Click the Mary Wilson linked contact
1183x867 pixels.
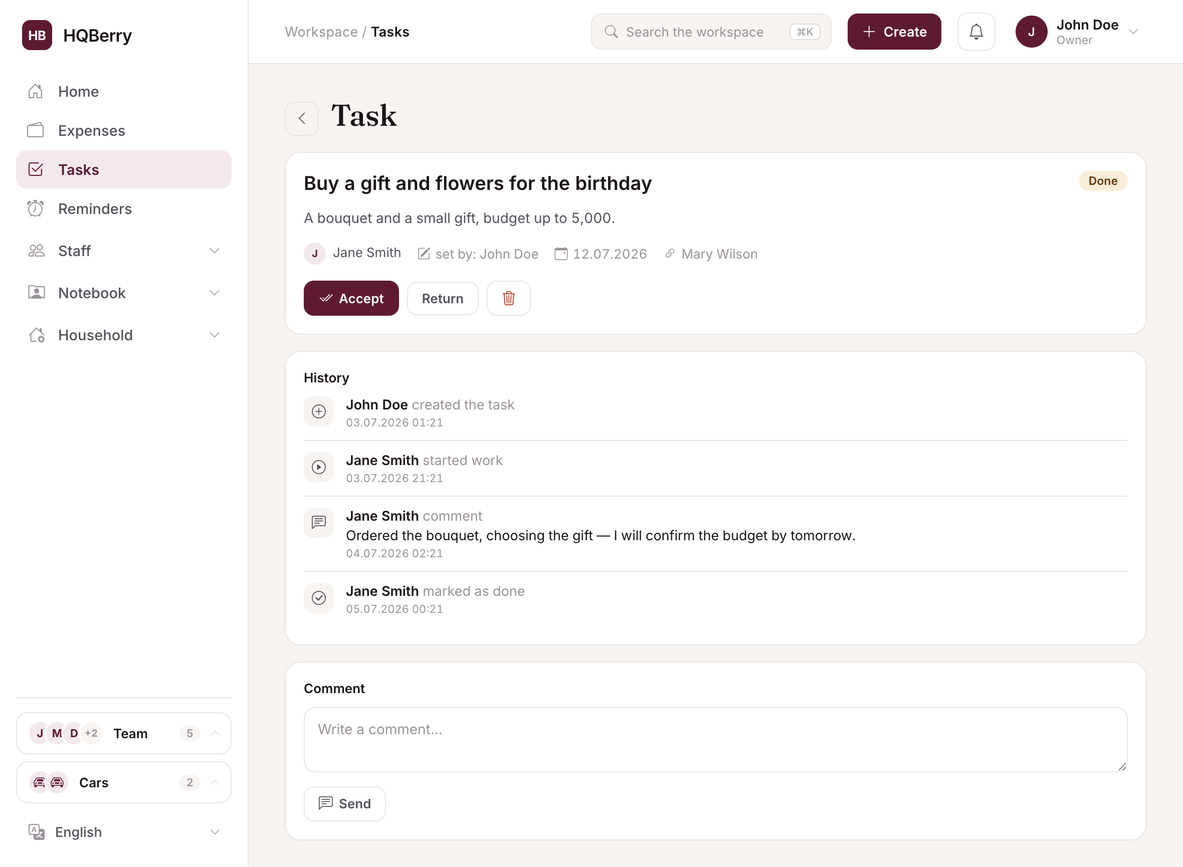click(719, 254)
